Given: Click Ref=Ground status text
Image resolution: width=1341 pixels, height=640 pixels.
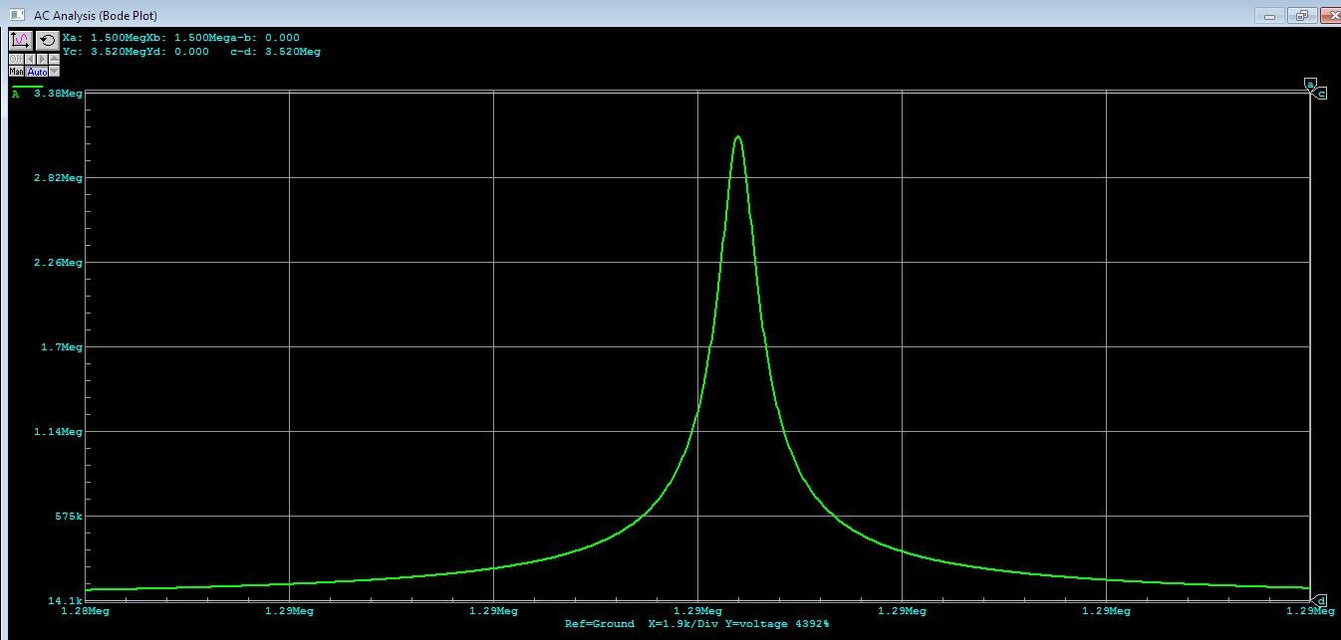Looking at the screenshot, I should (599, 624).
